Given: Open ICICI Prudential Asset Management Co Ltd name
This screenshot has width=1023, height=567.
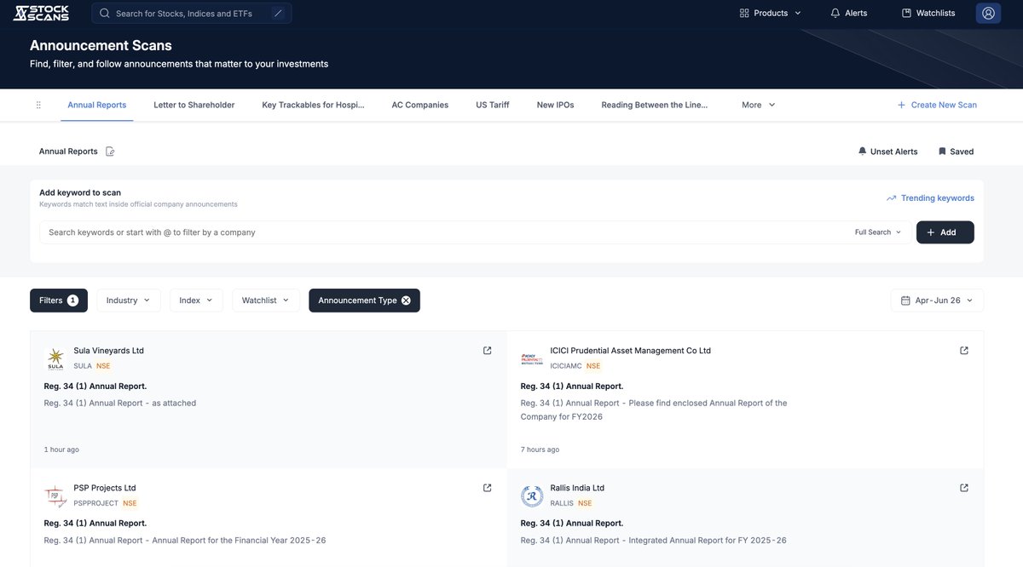Looking at the screenshot, I should click(631, 351).
